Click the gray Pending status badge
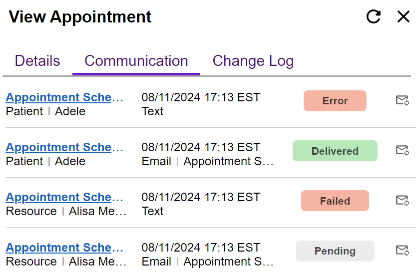 coord(335,251)
